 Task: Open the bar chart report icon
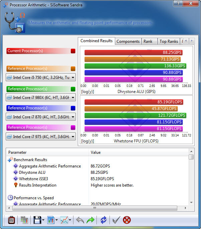(51, 220)
